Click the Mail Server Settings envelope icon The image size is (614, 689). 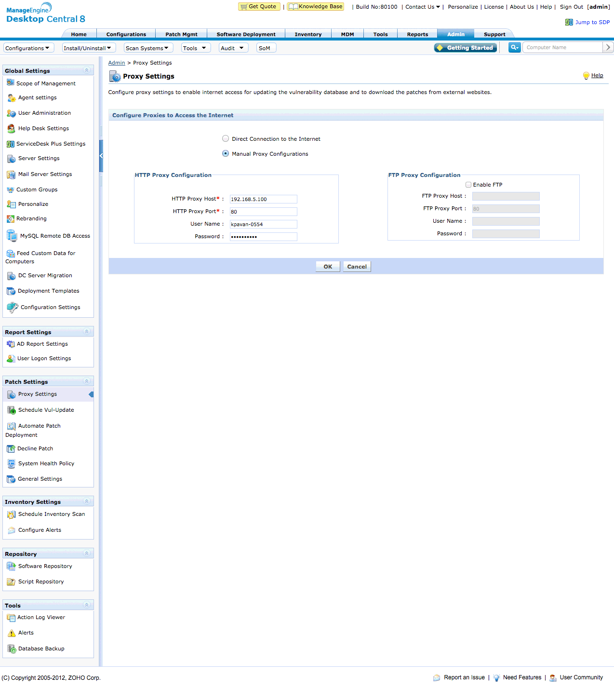point(11,175)
